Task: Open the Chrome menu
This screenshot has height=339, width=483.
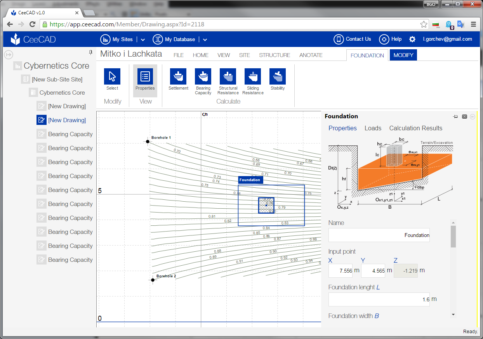Action: click(x=474, y=24)
